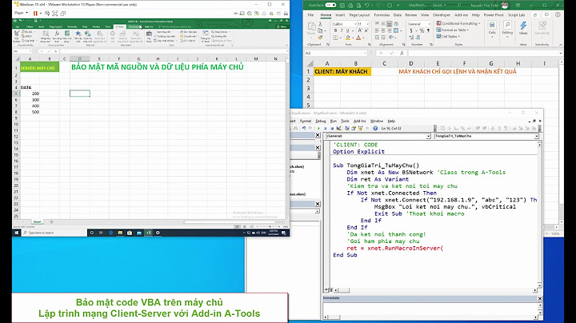Click the blue Help question mark icon
This screenshot has height=323, width=576.
pos(375,129)
